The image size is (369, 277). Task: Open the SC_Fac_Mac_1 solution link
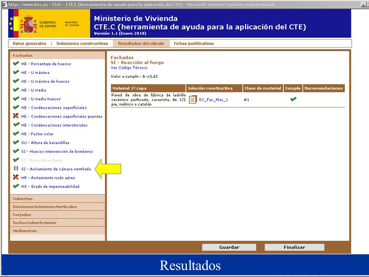213,100
